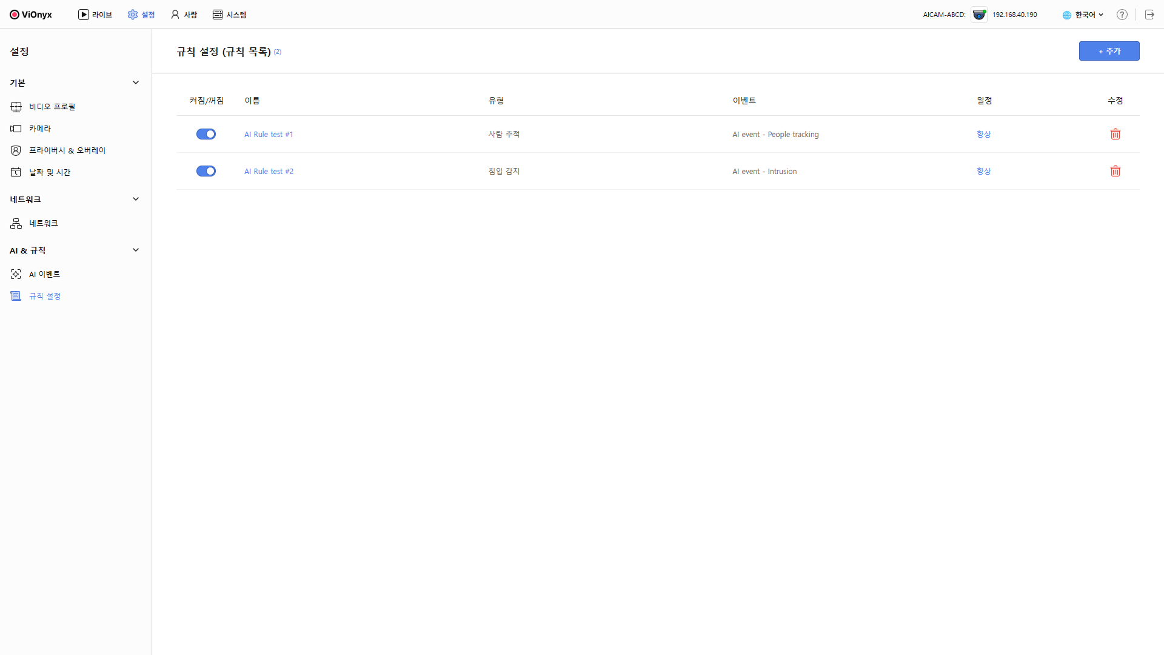
Task: Delete AI Rule test #2 with trash icon
Action: [1115, 171]
